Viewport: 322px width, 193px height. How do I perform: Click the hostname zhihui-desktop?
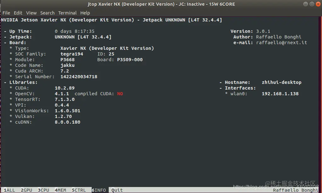[x=282, y=82]
